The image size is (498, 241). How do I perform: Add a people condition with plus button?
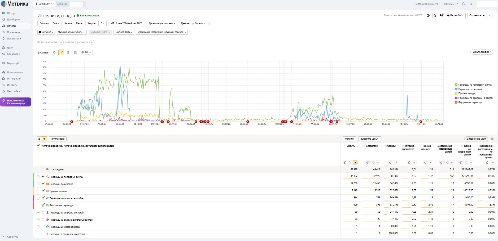(92, 42)
